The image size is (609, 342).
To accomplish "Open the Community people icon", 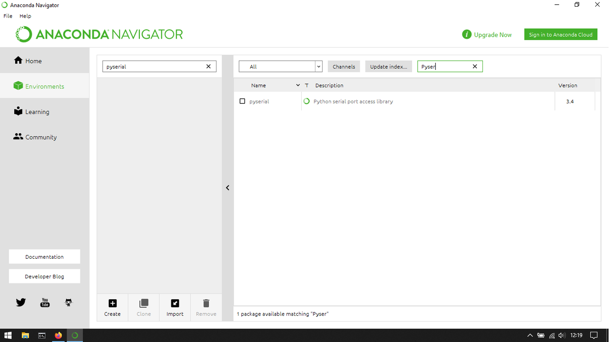I will pyautogui.click(x=18, y=137).
